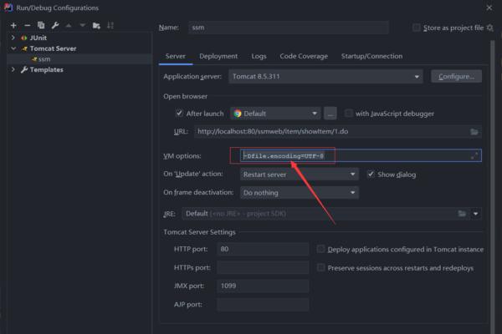Click the Tomcat Server Settings heading

(x=199, y=232)
